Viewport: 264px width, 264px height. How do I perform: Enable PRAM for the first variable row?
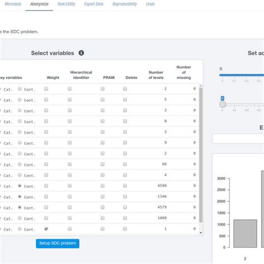tap(102, 89)
